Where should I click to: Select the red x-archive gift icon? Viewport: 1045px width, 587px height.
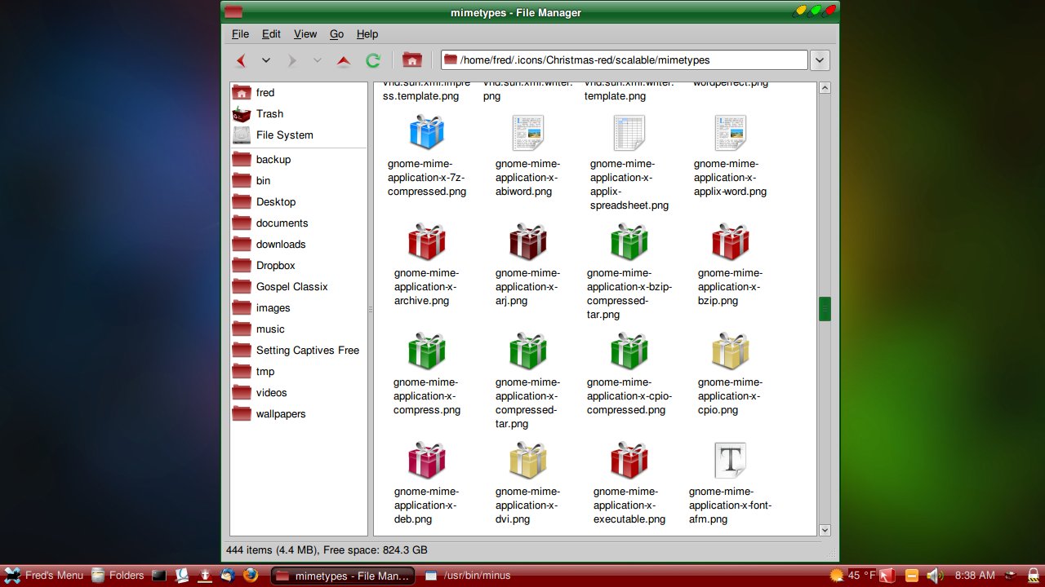(426, 241)
